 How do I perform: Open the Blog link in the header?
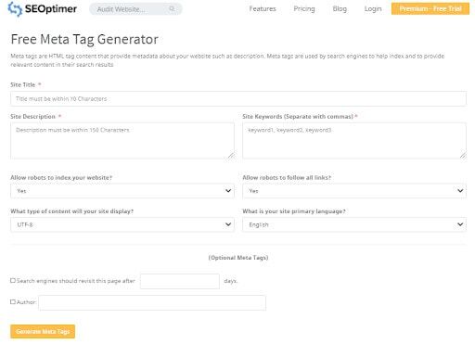[340, 9]
